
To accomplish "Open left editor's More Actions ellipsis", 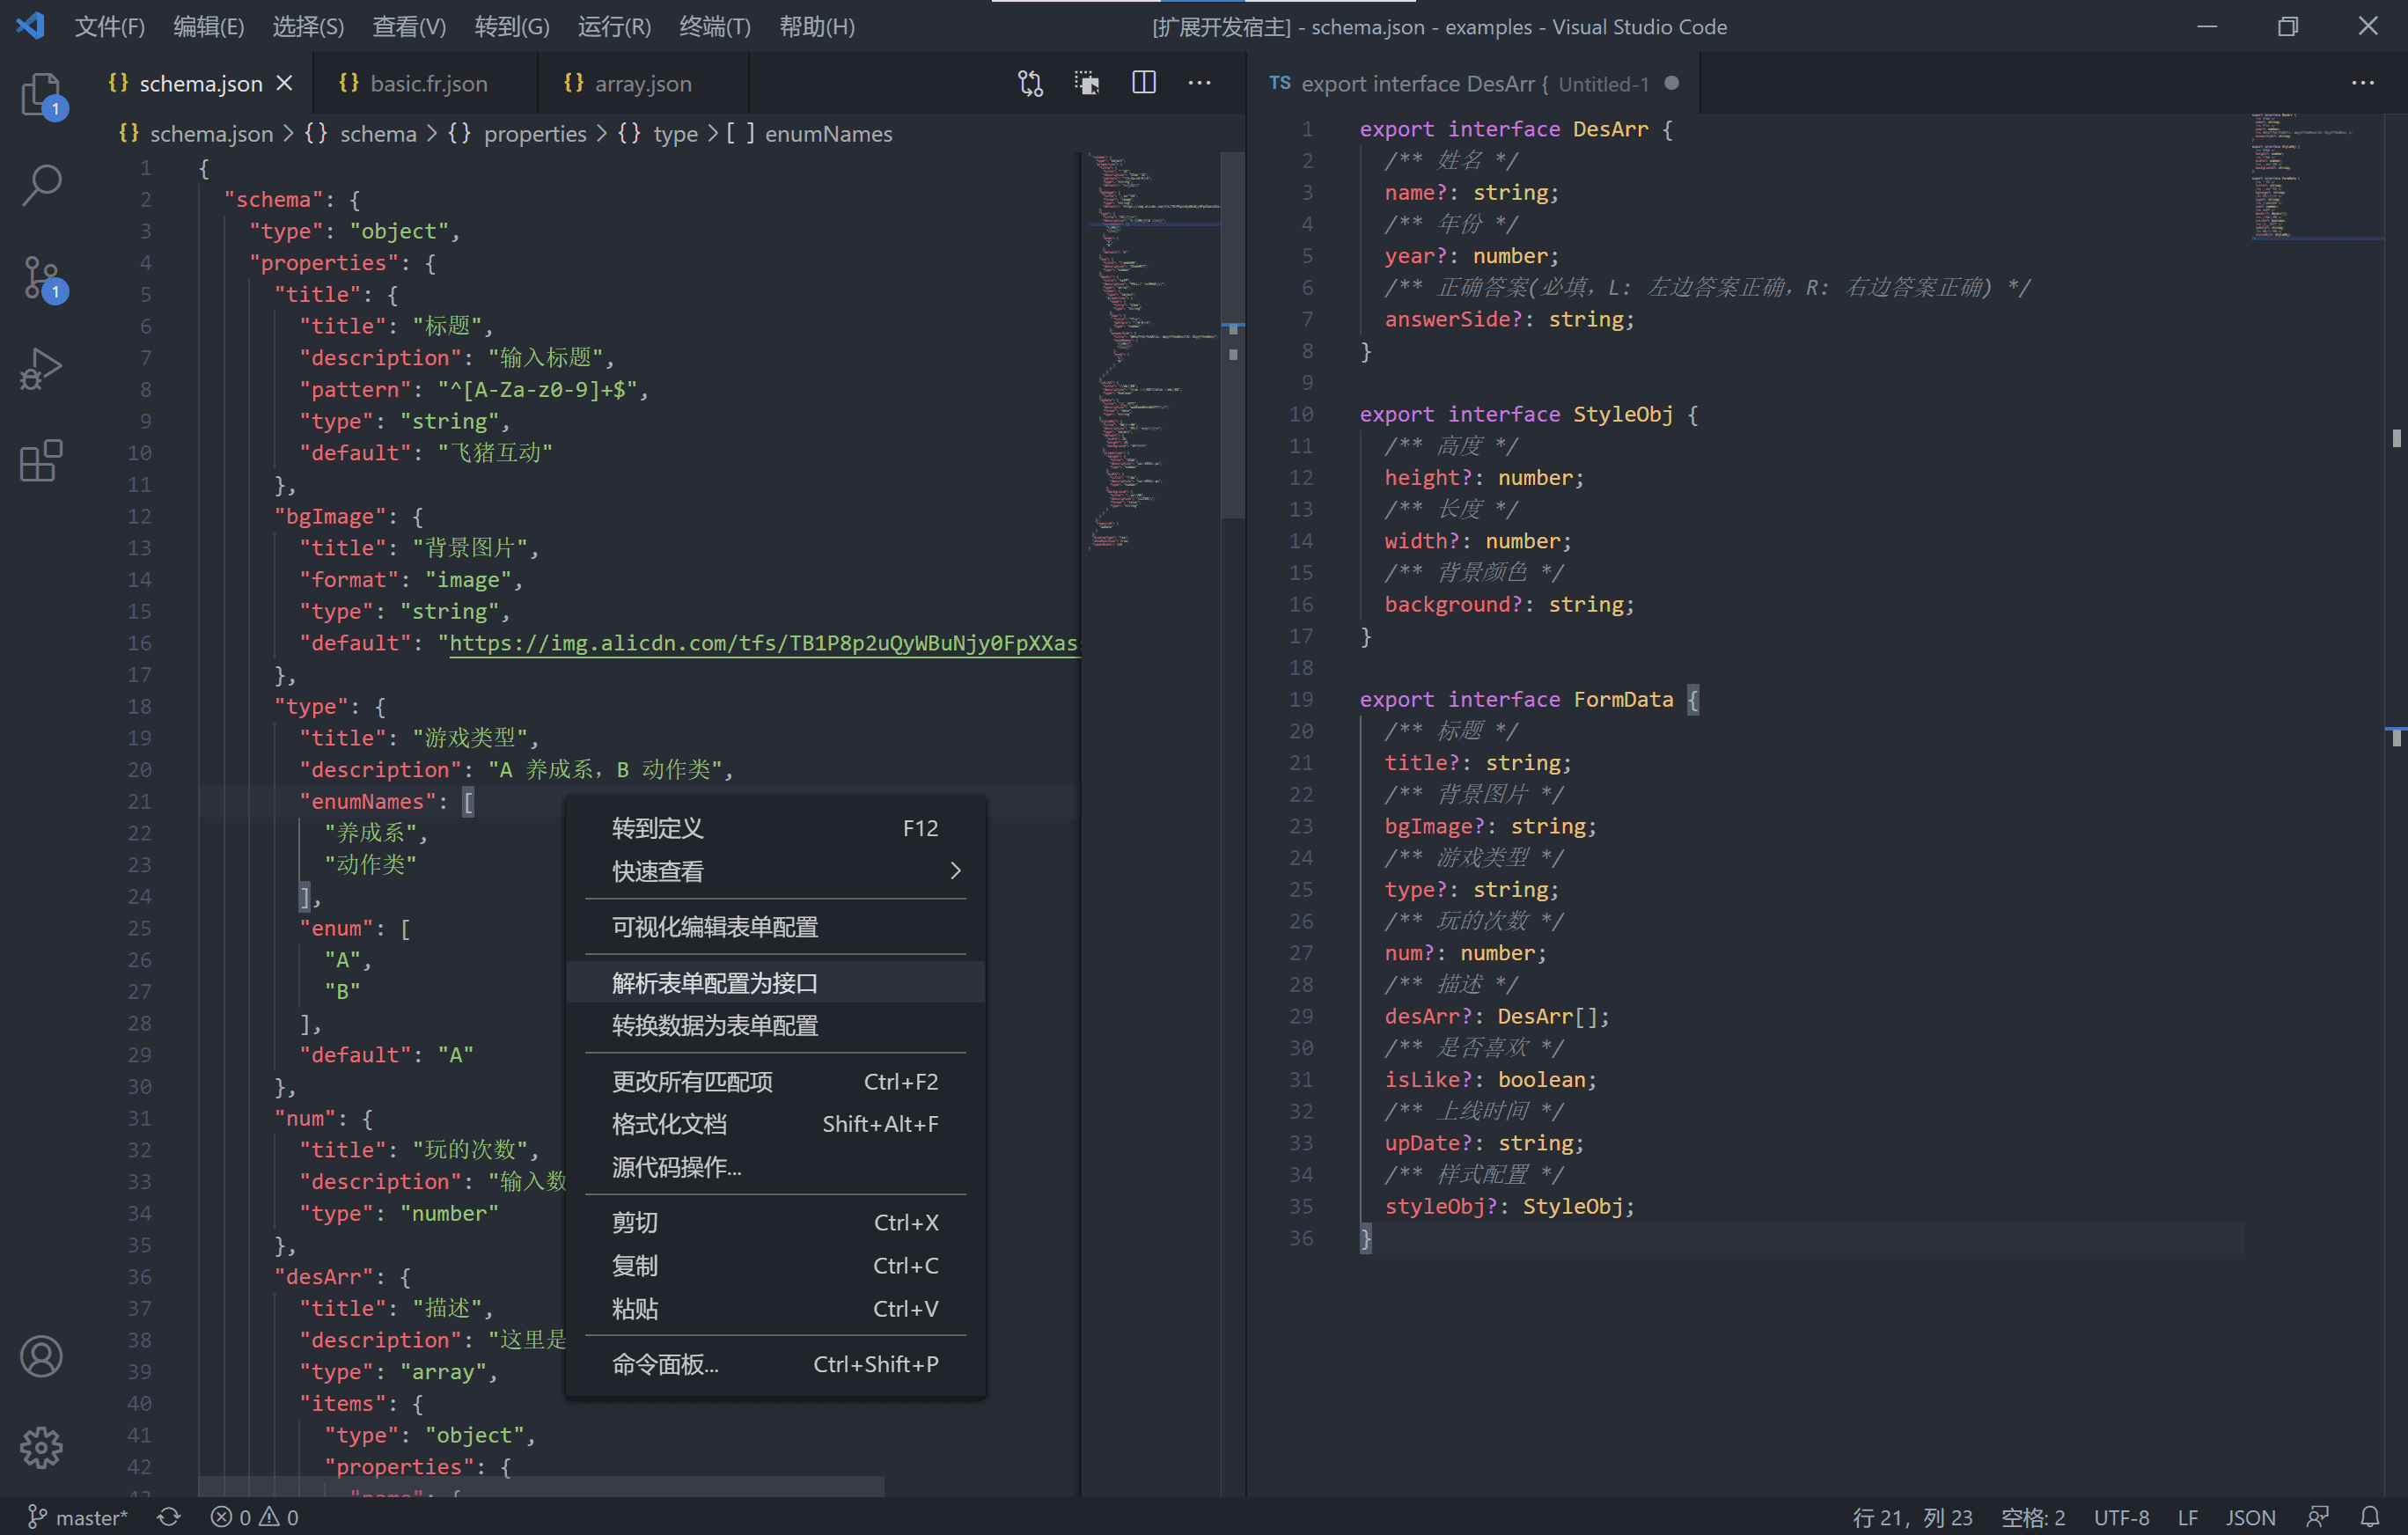I will tap(1199, 83).
